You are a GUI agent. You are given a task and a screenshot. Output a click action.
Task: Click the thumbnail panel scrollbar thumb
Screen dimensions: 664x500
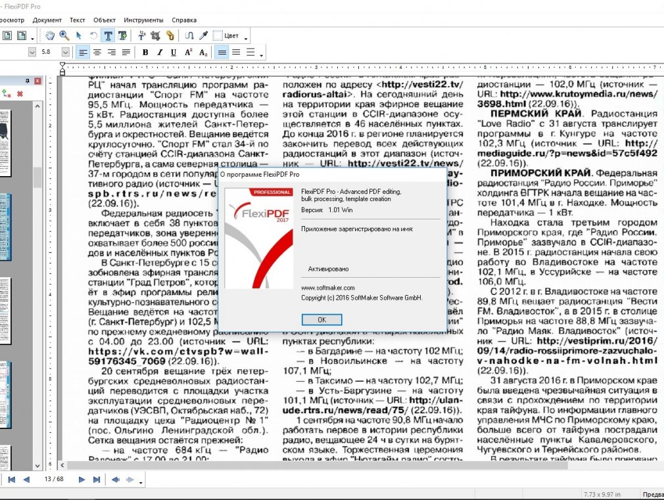pyautogui.click(x=37, y=177)
